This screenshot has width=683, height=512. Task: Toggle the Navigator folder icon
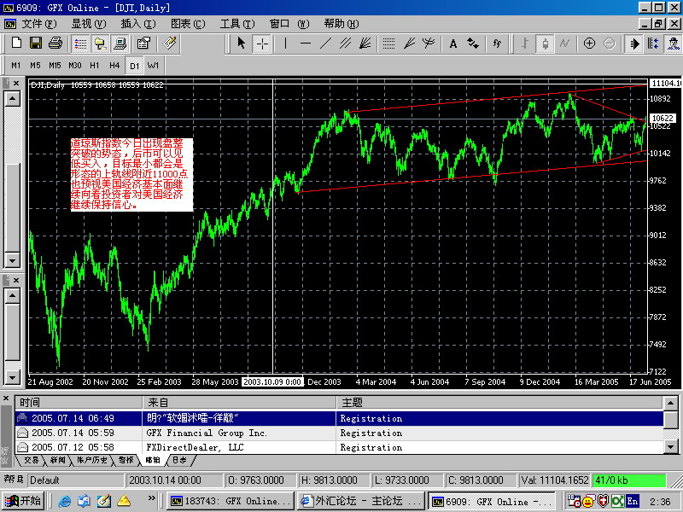[100, 44]
